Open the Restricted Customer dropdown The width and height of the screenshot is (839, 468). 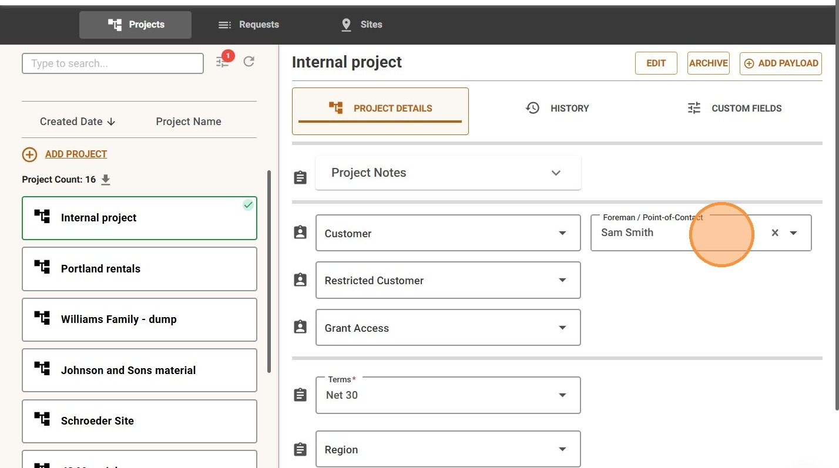(x=448, y=280)
